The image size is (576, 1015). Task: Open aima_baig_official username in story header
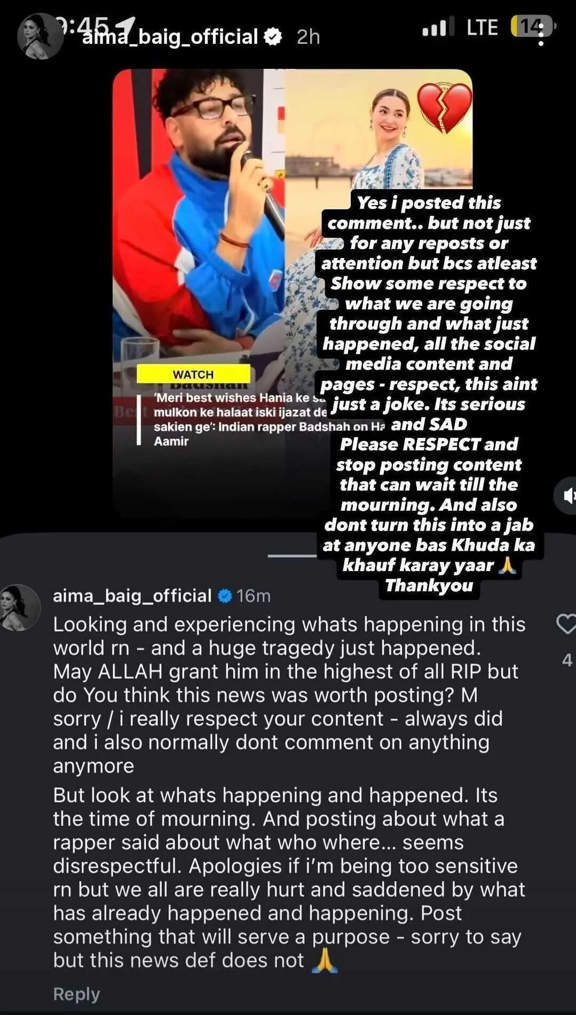pos(170,36)
